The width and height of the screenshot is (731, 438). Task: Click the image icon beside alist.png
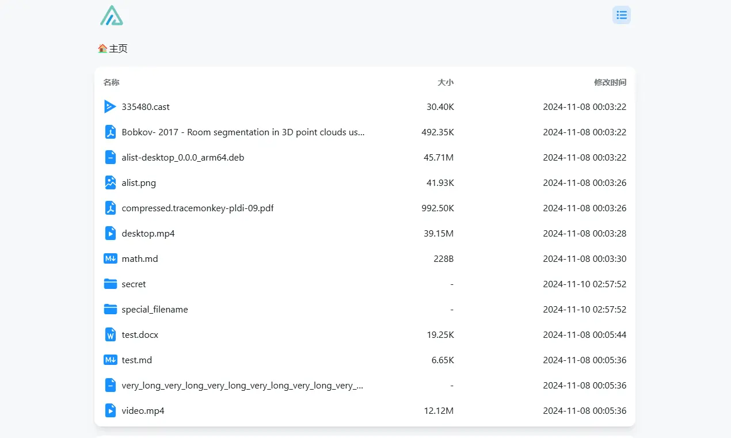[x=110, y=182]
